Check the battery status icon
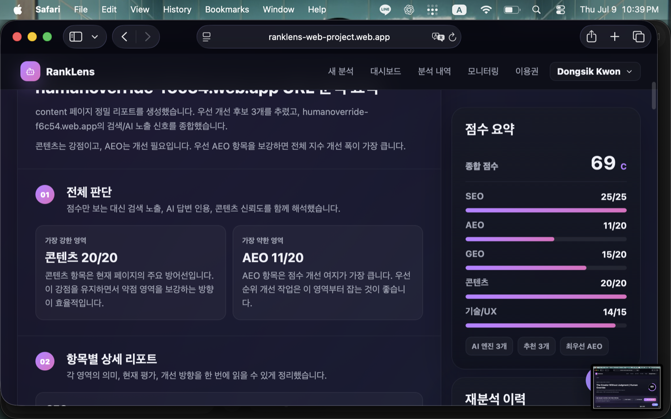 512,9
